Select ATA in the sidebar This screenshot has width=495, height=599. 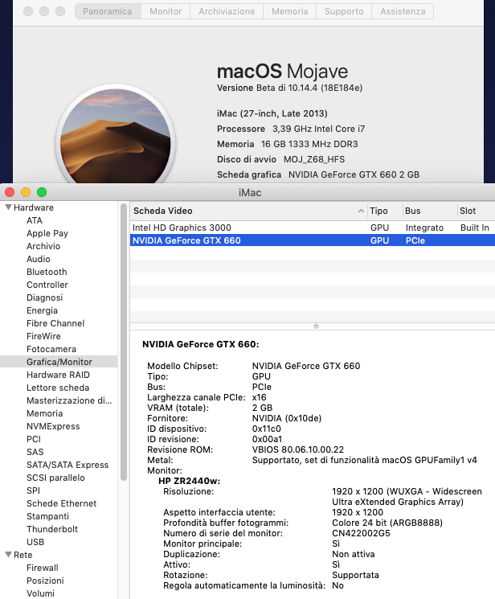(x=35, y=220)
